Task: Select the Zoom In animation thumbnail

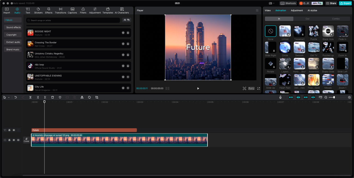Action: click(342, 48)
